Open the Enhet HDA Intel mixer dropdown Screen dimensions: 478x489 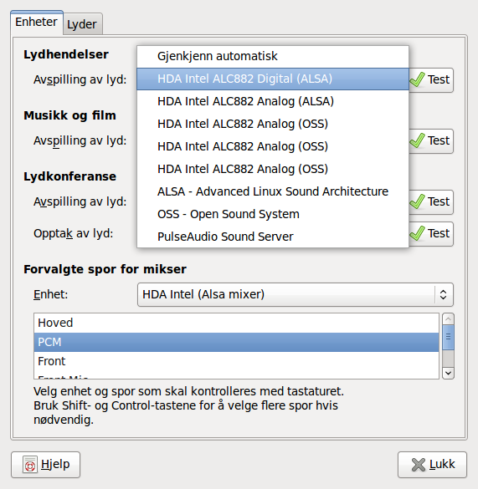296,295
